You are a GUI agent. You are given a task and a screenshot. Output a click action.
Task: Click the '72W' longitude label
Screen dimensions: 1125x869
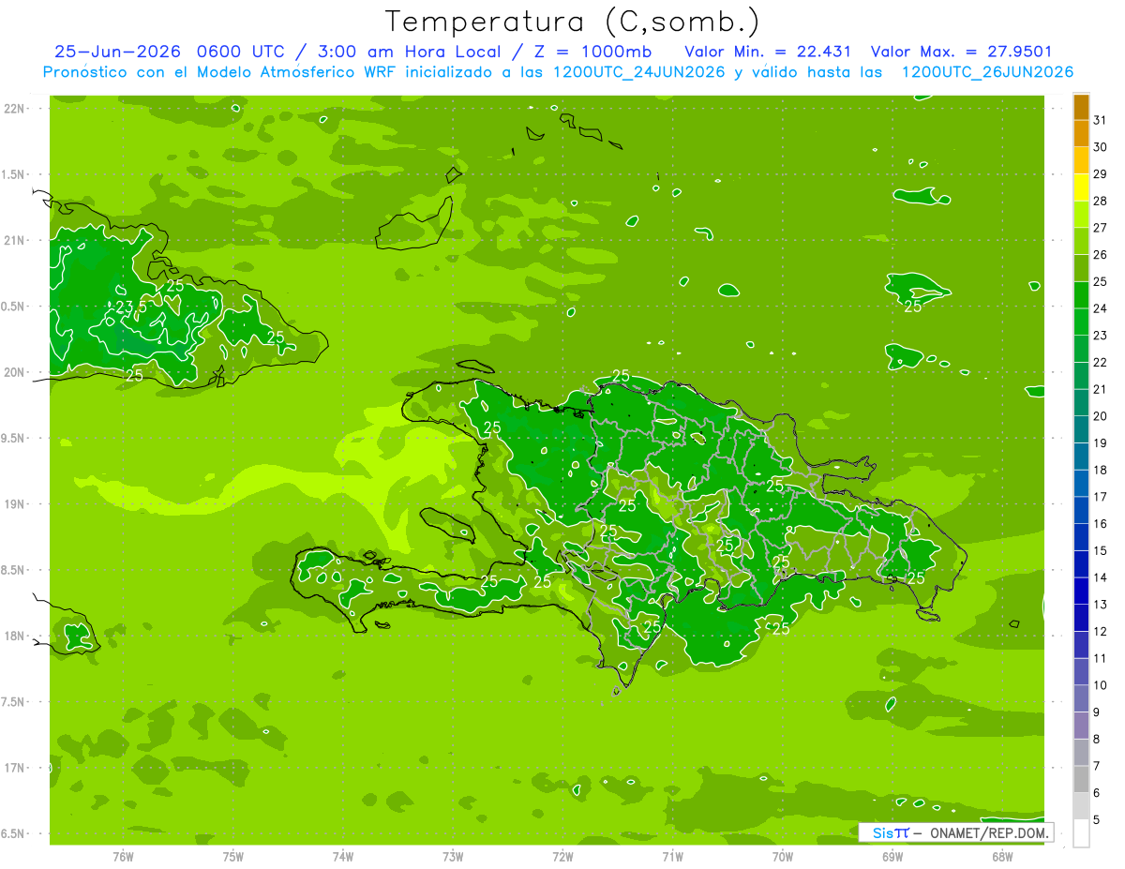tap(562, 857)
